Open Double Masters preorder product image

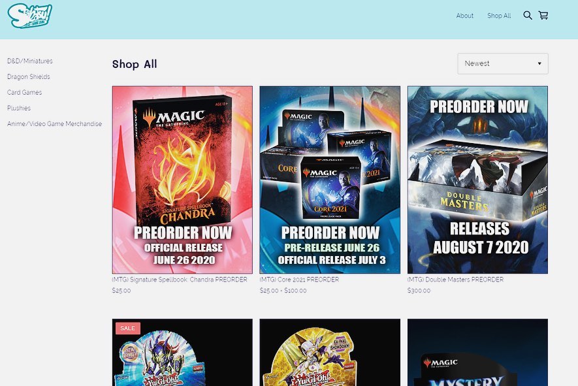477,180
